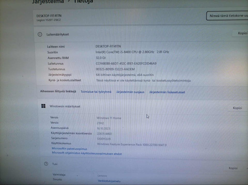
Task: Click Windows Feature Experience Pack value
Action: [132, 145]
